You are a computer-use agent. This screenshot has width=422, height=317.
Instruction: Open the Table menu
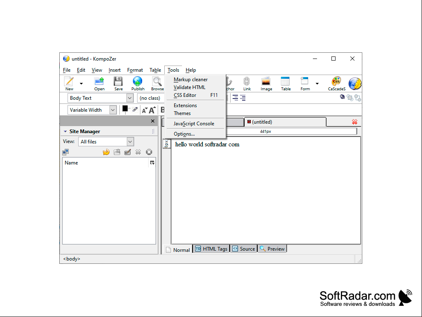click(x=155, y=70)
